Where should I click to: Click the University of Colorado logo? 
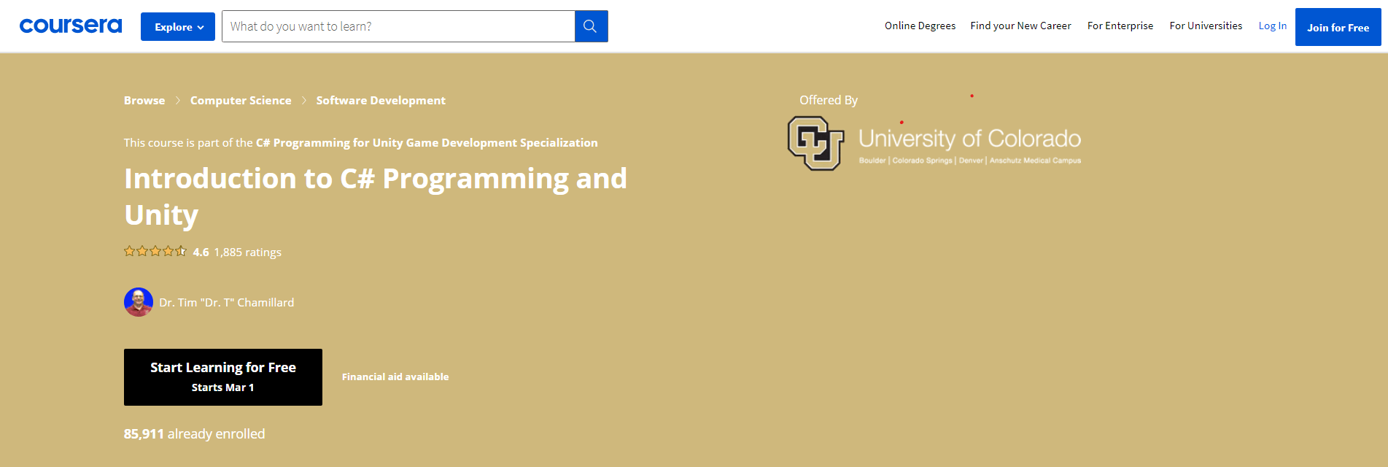point(934,144)
